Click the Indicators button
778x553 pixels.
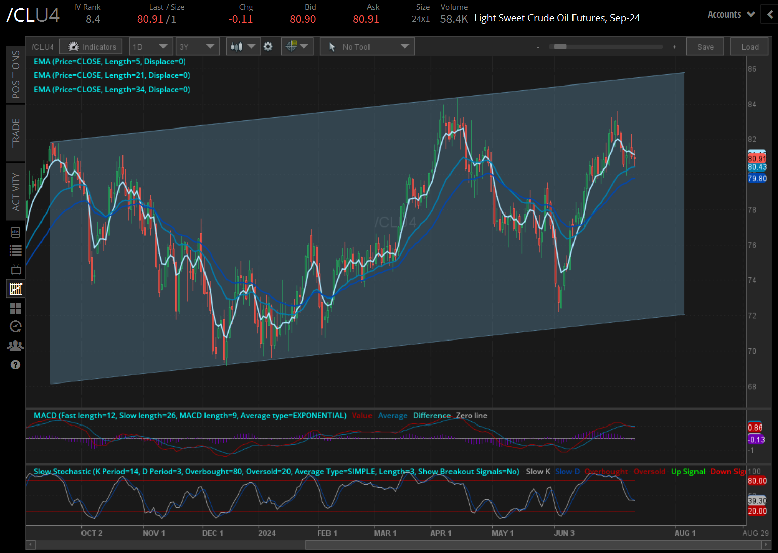91,47
